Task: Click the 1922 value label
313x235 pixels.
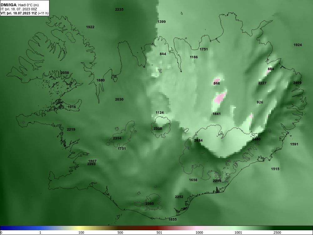Action: click(90, 27)
